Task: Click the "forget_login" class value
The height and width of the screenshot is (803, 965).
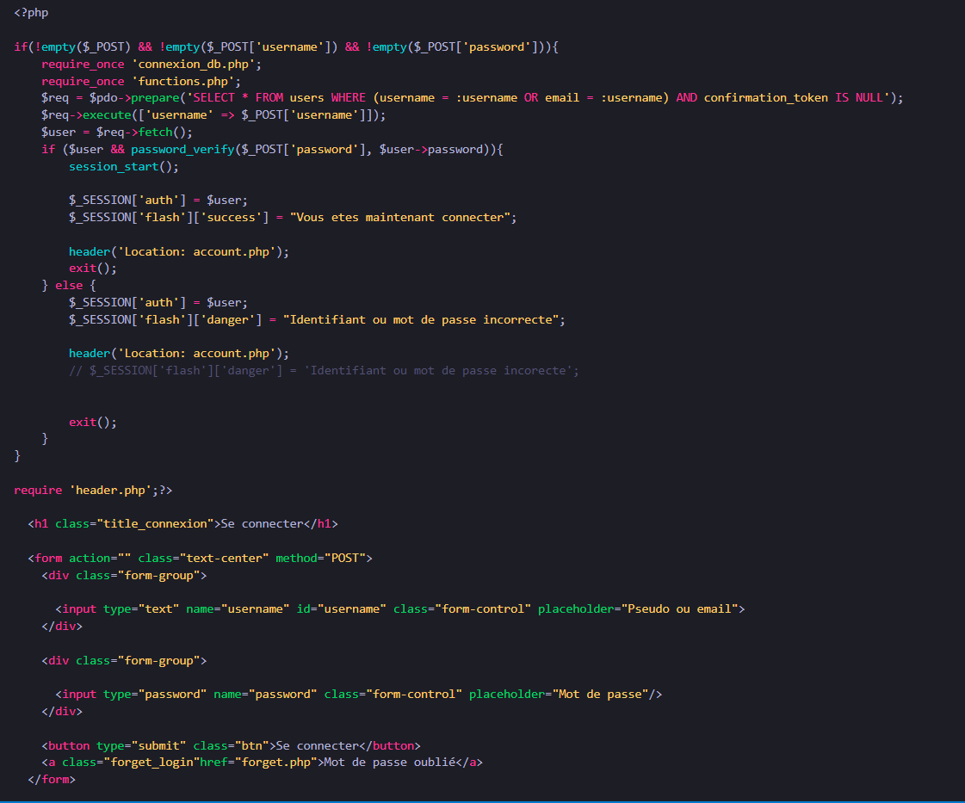Action: [152, 763]
